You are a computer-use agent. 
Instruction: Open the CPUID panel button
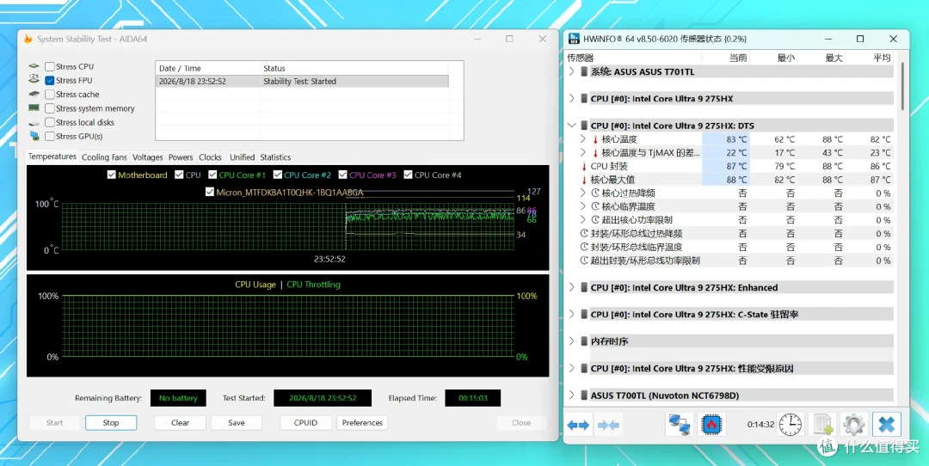coord(305,423)
